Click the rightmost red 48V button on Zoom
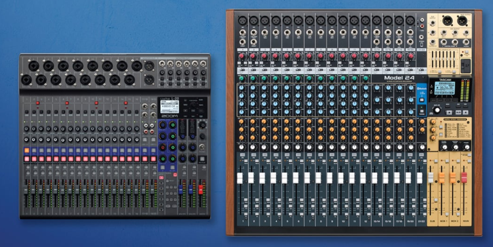This screenshot has height=247, width=493. pyautogui.click(x=126, y=103)
